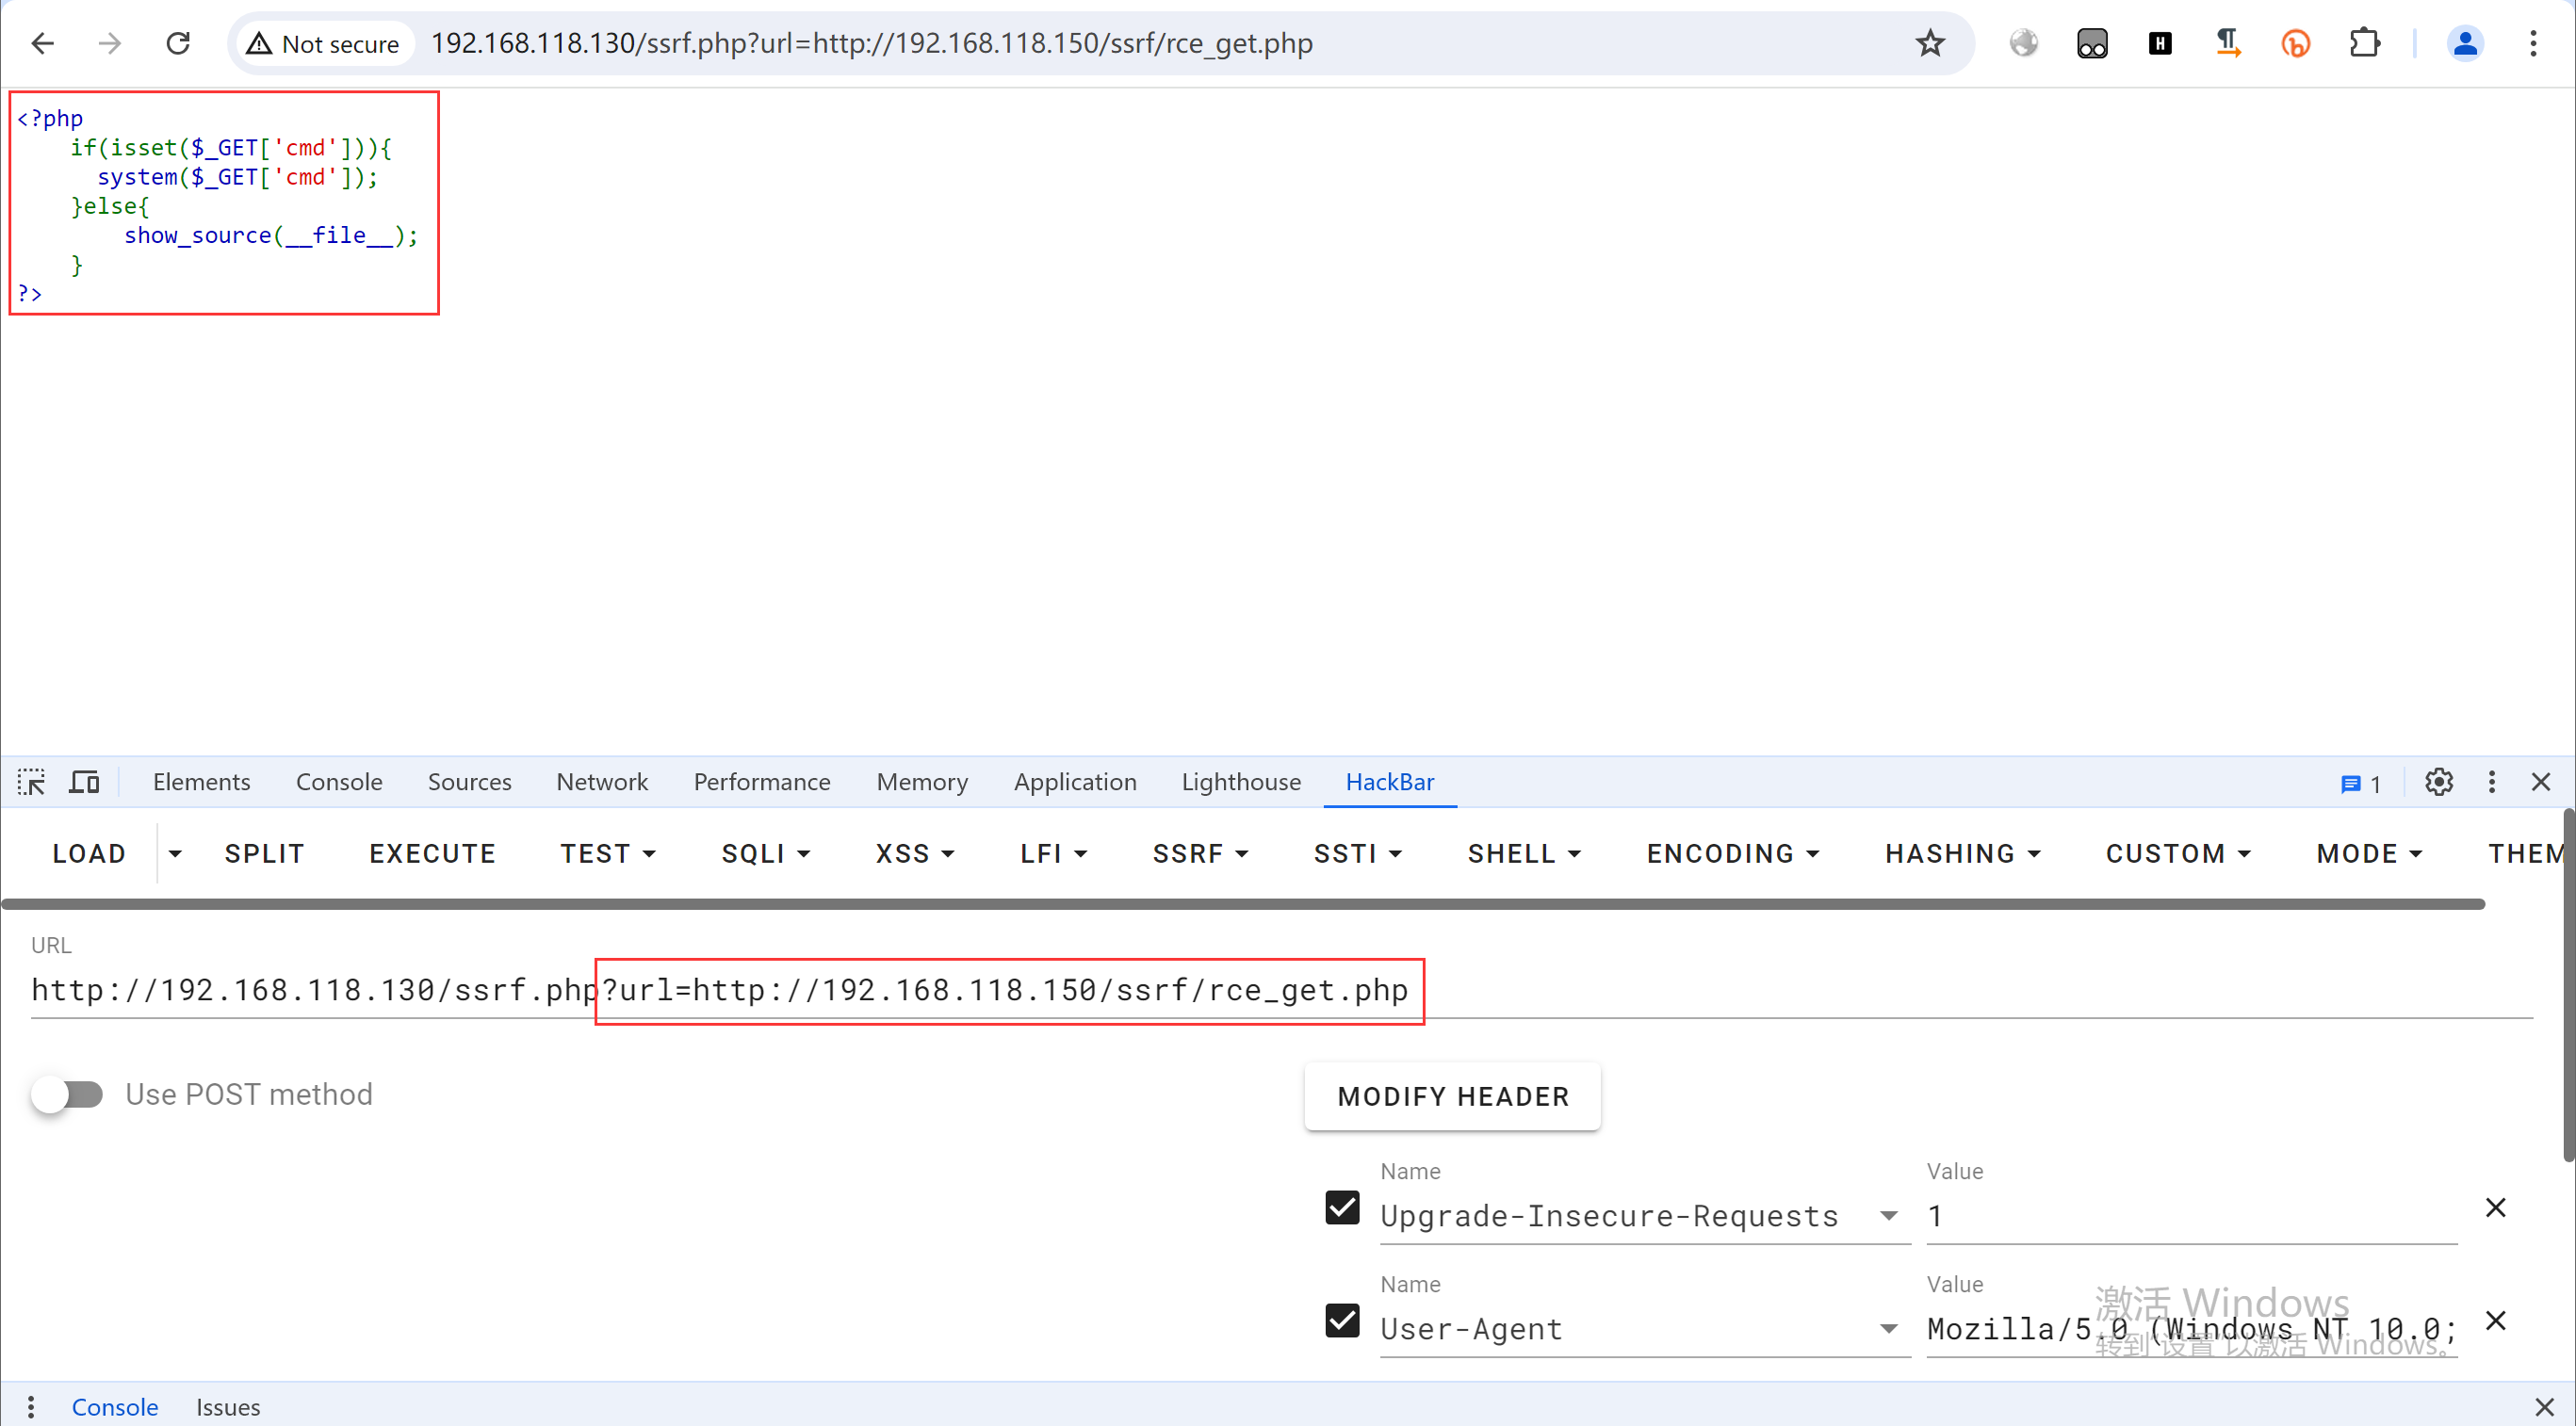Open the HackBar H extension icon
Image resolution: width=2576 pixels, height=1426 pixels.
2160,43
